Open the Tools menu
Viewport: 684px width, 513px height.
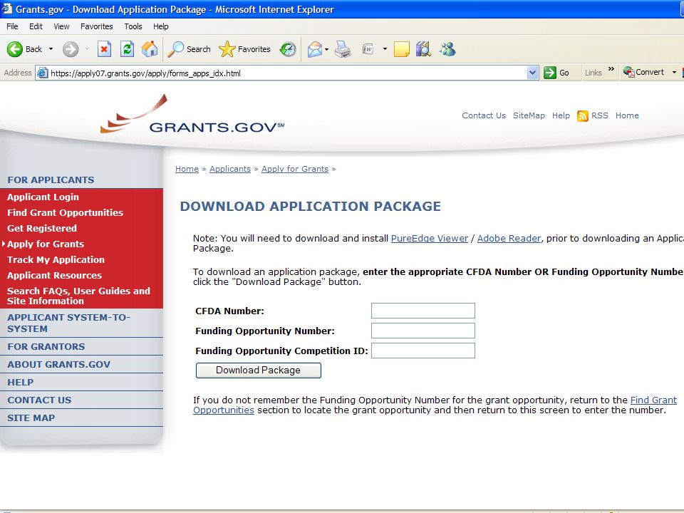133,26
